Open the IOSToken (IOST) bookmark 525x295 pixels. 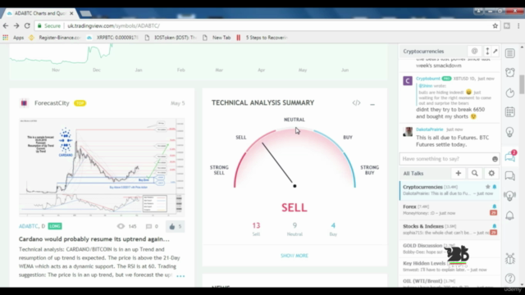click(171, 38)
